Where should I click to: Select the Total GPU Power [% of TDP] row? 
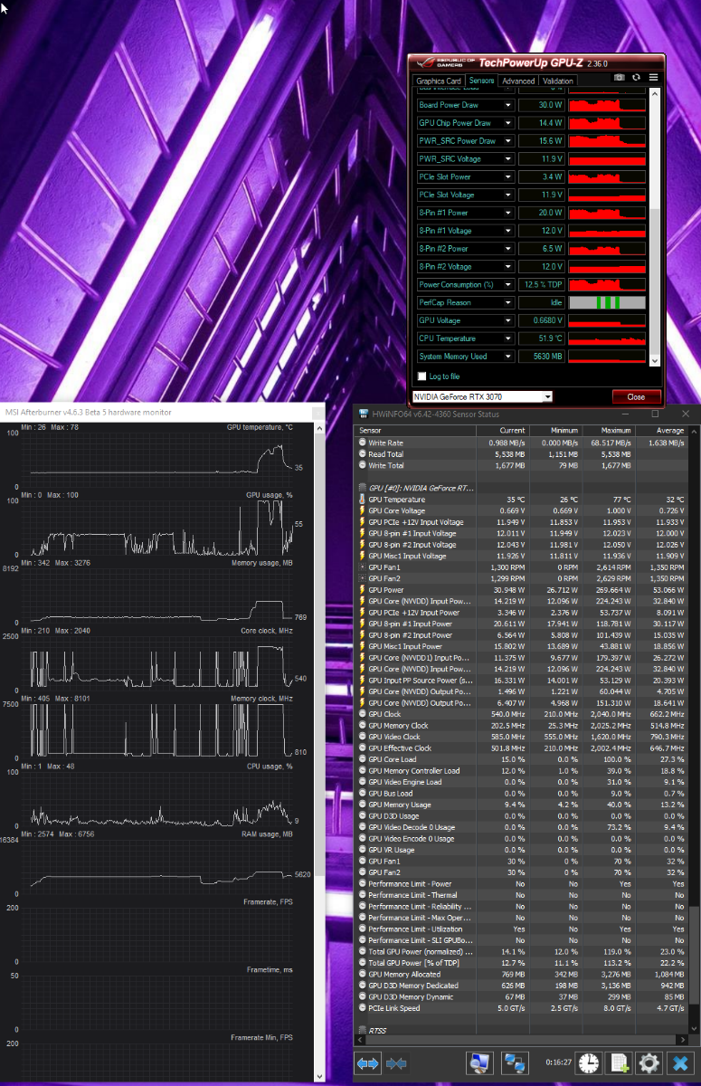pyautogui.click(x=522, y=963)
